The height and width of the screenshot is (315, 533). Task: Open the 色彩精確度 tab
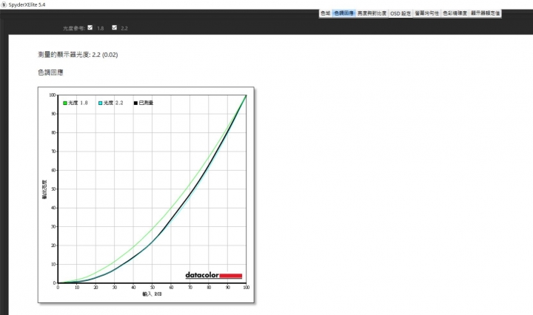click(x=455, y=13)
